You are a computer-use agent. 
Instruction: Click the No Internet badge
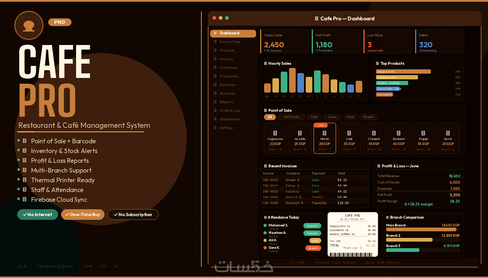(38, 215)
